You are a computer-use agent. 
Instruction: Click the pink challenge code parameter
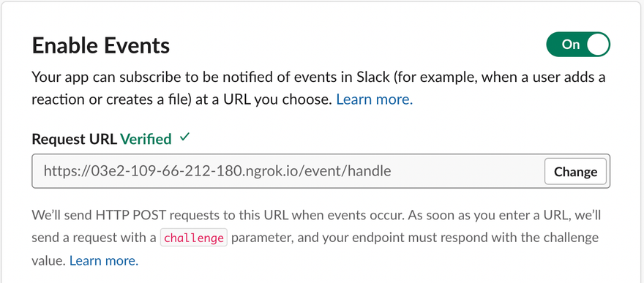click(x=193, y=238)
